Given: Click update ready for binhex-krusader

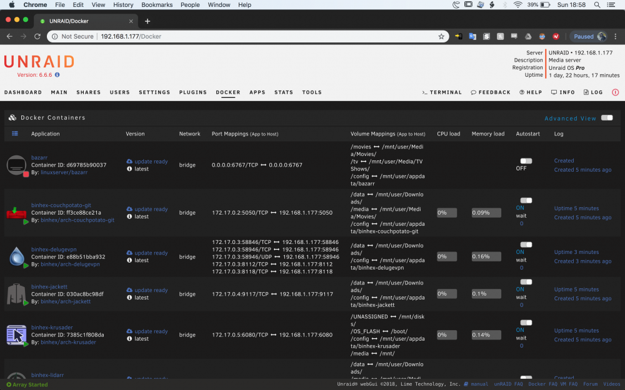Looking at the screenshot, I should (151, 331).
